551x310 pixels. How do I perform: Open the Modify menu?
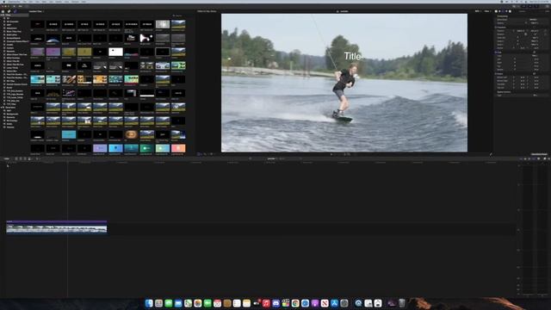pos(59,2)
